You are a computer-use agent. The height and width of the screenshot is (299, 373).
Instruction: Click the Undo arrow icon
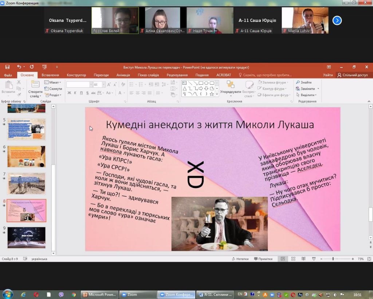[19, 67]
